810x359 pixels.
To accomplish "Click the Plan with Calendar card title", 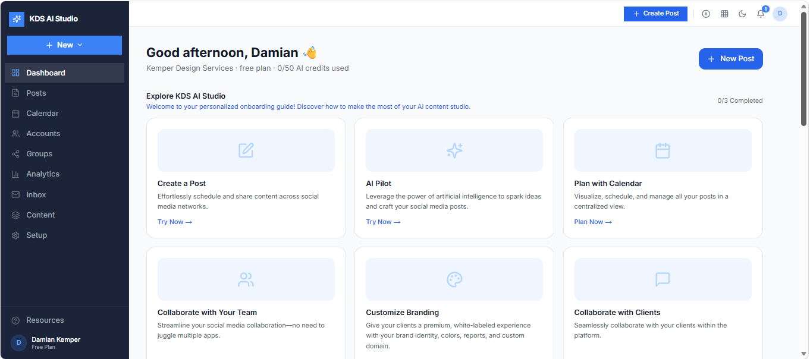I will 608,184.
